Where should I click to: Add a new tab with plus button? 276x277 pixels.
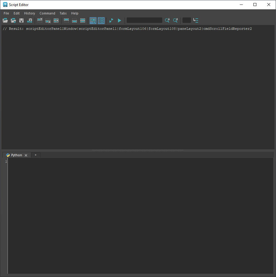click(36, 155)
